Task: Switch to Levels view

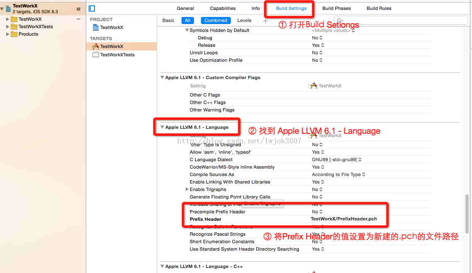Action: (x=244, y=20)
